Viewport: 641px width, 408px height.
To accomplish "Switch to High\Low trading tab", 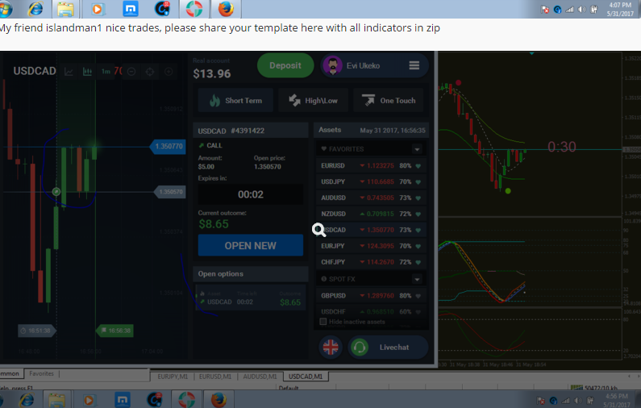I will (x=313, y=100).
